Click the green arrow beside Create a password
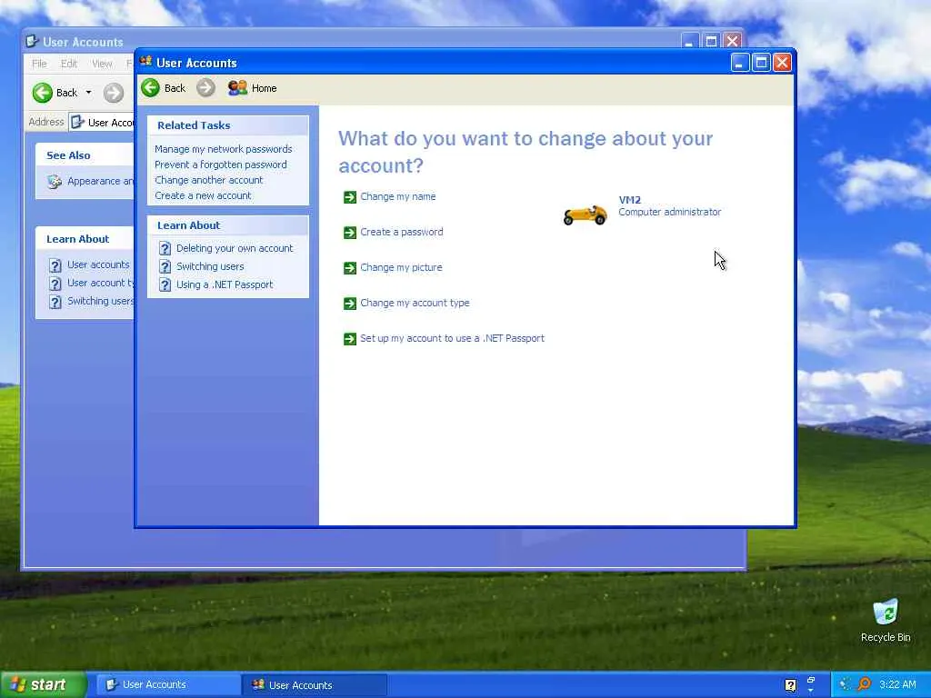Viewport: 931px width, 698px height. [350, 233]
